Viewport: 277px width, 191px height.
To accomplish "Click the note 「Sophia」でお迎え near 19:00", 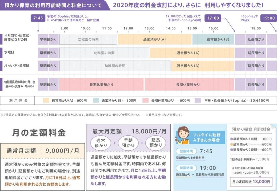I will pyautogui.click(x=249, y=18).
